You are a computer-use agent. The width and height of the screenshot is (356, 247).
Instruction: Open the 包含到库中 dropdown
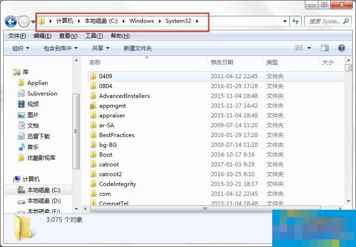[x=60, y=48]
